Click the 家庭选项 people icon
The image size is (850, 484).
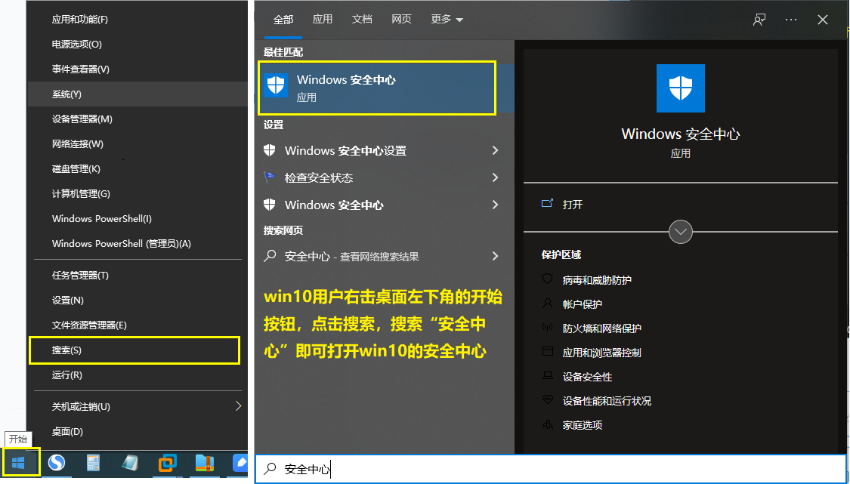(548, 424)
